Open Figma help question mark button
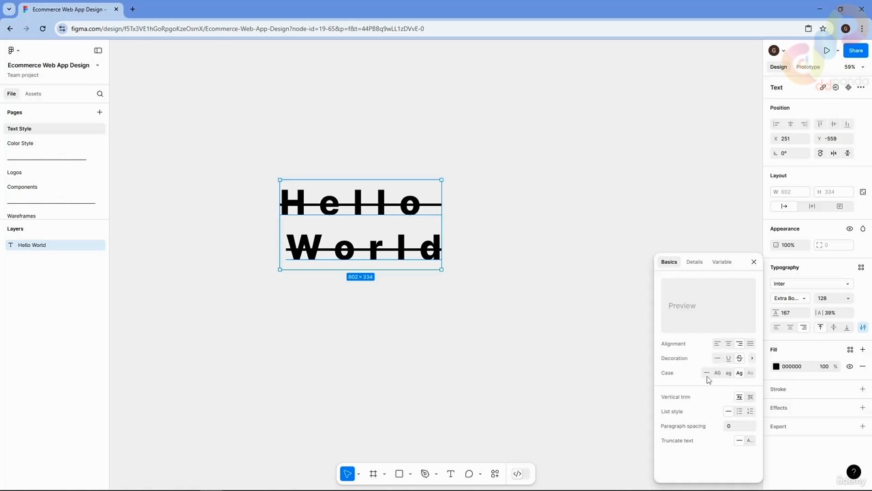872x491 pixels. click(854, 472)
